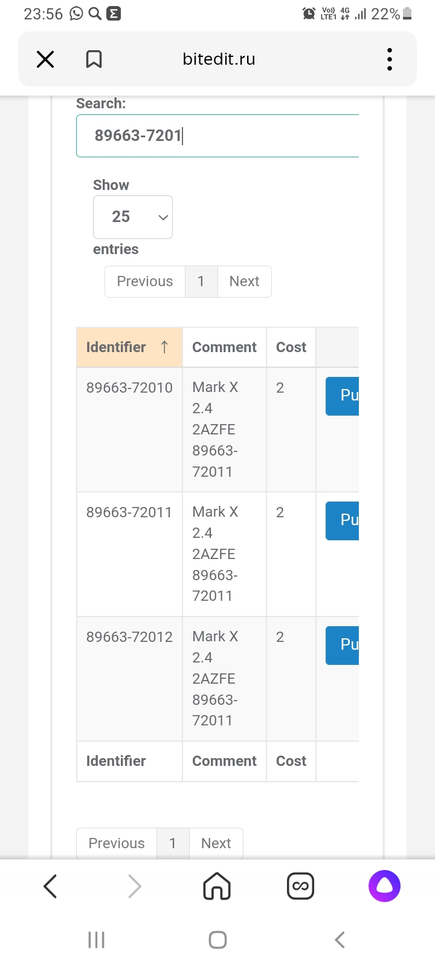Sort by the Comment column header
This screenshot has height=968, width=435.
click(x=224, y=347)
